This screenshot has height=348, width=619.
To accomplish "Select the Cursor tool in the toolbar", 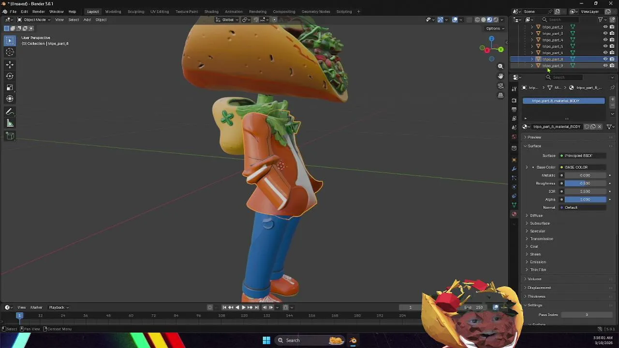I will point(10,52).
